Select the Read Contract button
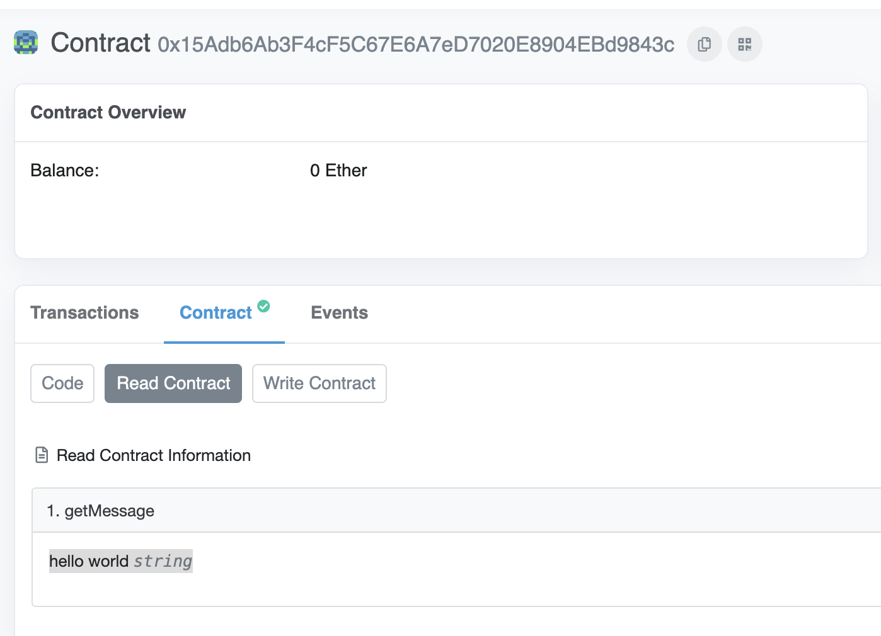 [x=173, y=383]
